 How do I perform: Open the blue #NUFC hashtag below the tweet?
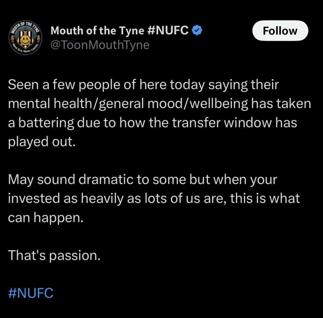31,293
